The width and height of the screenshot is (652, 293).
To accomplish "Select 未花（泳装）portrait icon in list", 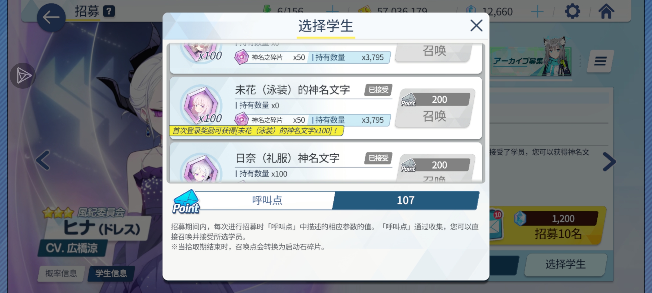I will [x=201, y=106].
